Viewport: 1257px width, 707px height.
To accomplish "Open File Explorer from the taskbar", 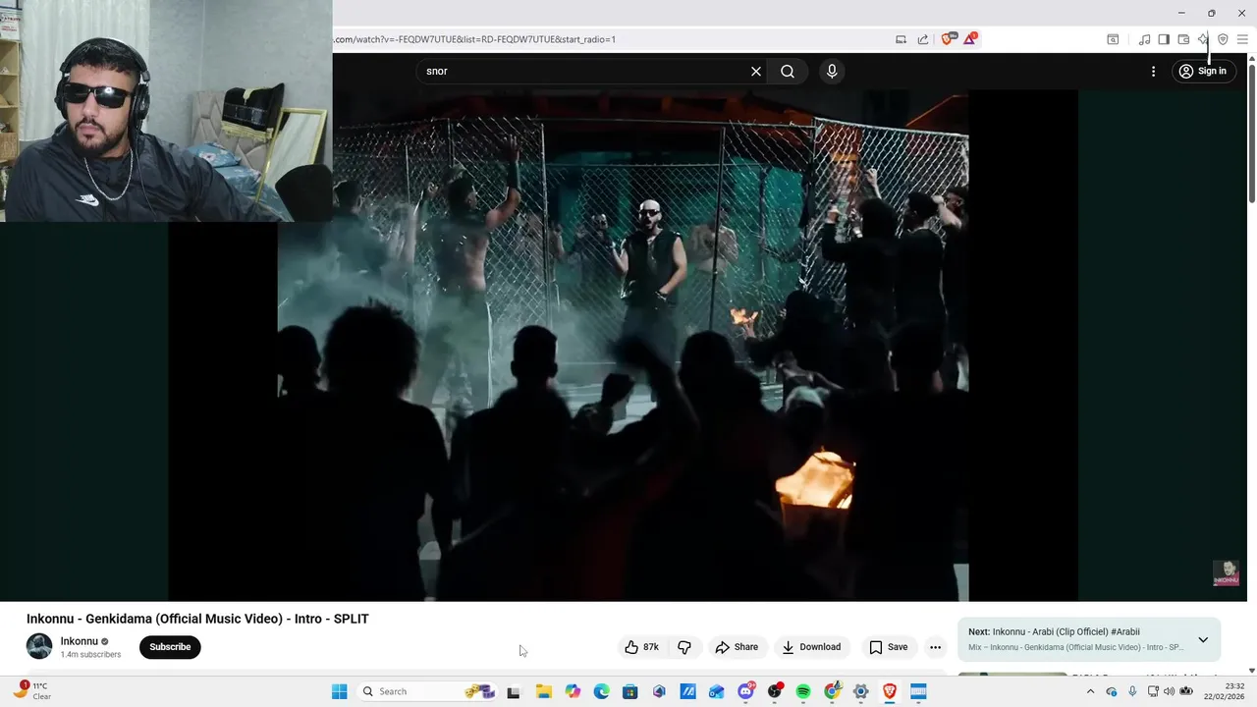I will [x=543, y=692].
